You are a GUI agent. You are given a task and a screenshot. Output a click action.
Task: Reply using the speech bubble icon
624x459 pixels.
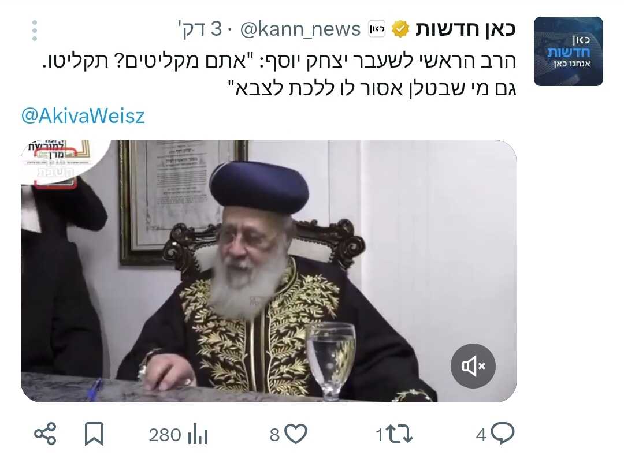502,434
